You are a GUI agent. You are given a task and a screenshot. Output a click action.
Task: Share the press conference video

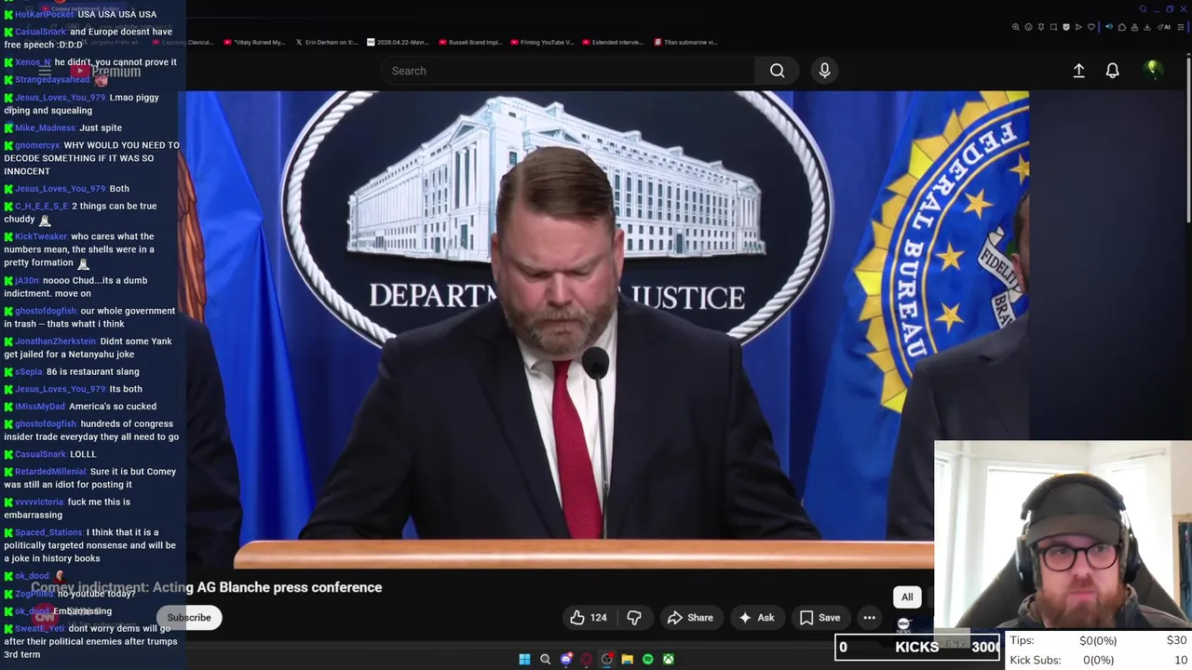(690, 617)
